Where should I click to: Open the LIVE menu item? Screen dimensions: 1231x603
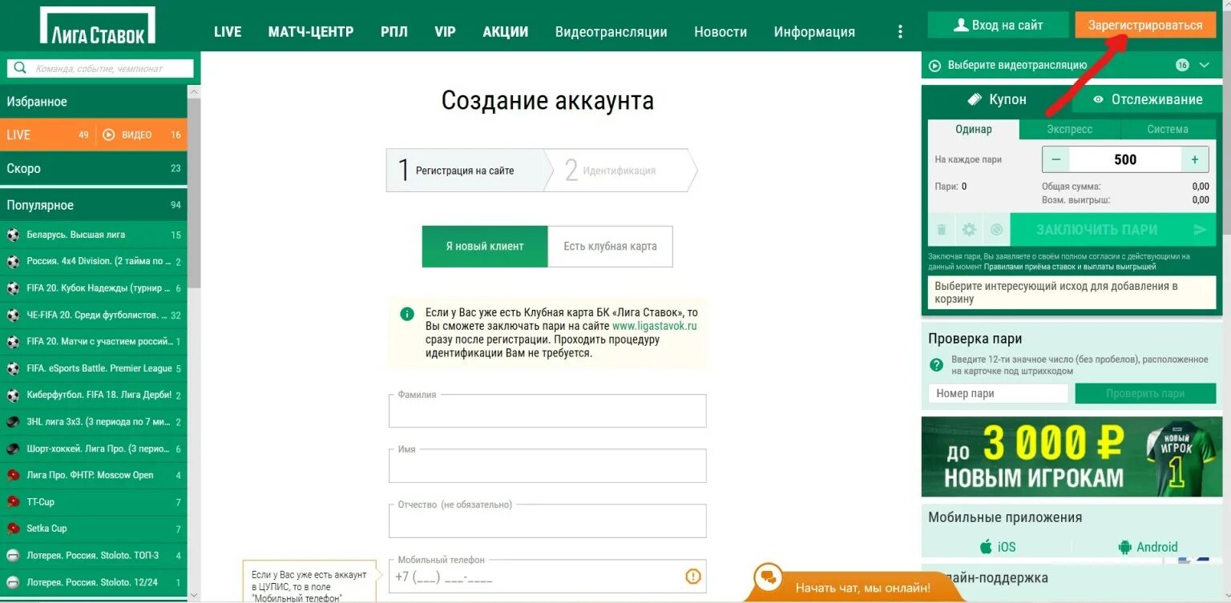tap(228, 32)
